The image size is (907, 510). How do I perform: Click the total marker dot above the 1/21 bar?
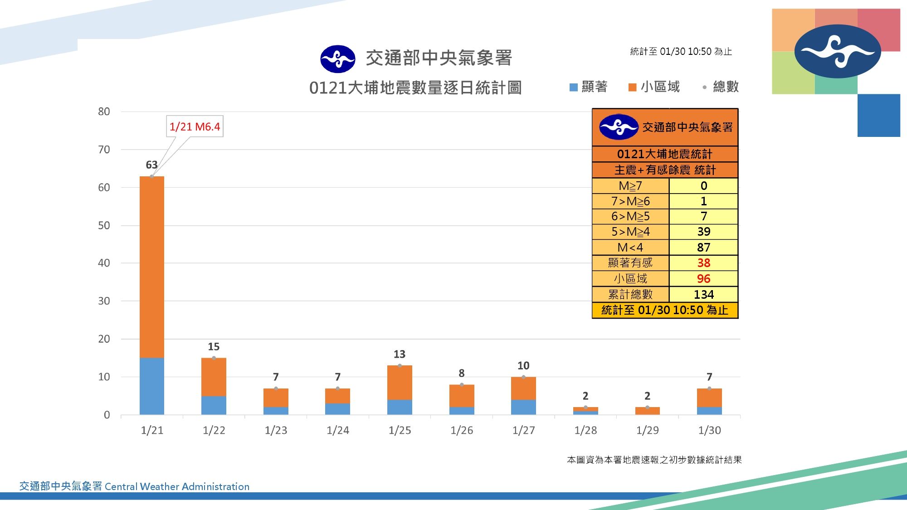coord(151,176)
